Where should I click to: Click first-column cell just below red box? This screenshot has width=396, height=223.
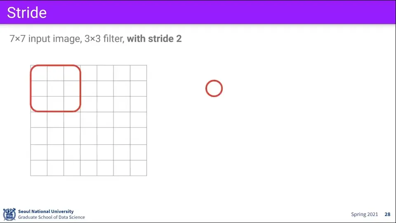point(39,120)
